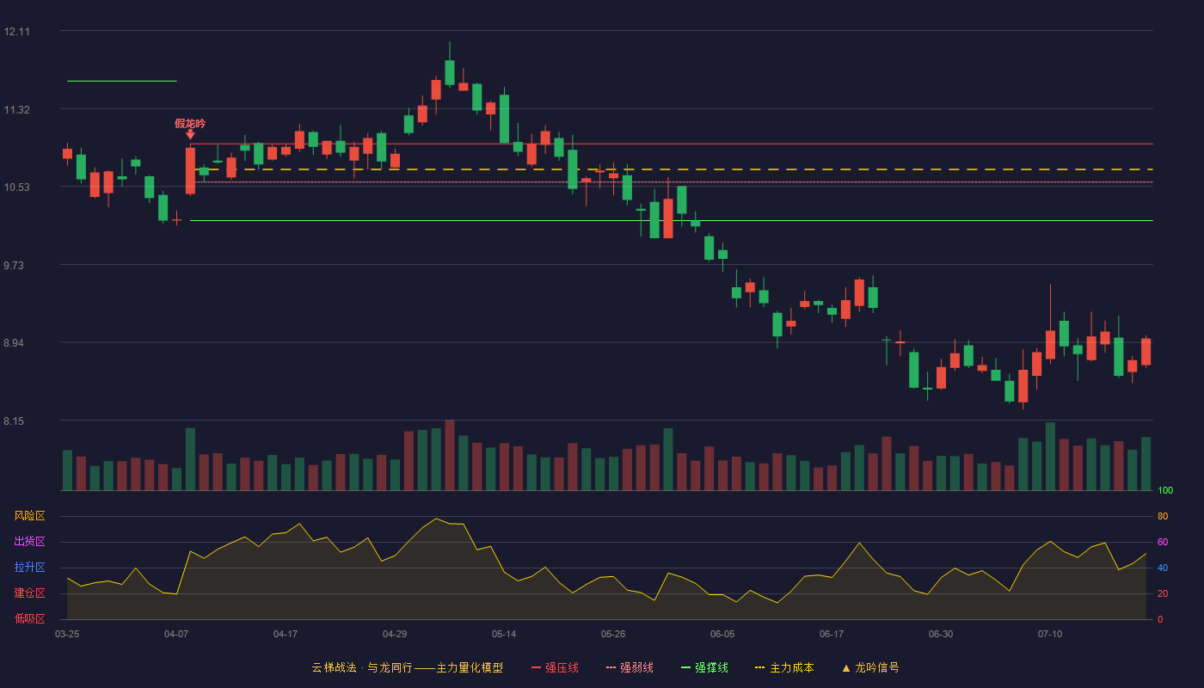Click the 11.32 price axis label
The width and height of the screenshot is (1204, 688).
pyautogui.click(x=16, y=110)
